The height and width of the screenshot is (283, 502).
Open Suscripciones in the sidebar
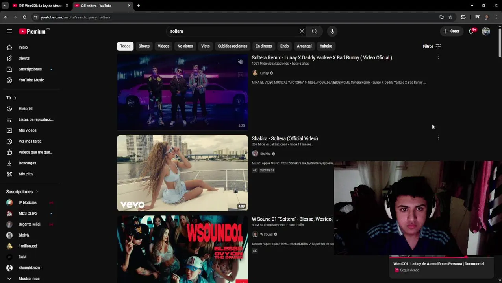[30, 69]
